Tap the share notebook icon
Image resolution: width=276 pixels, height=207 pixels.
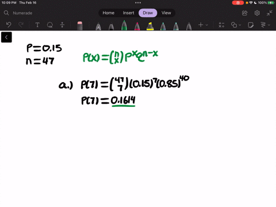pyautogui.click(x=244, y=13)
